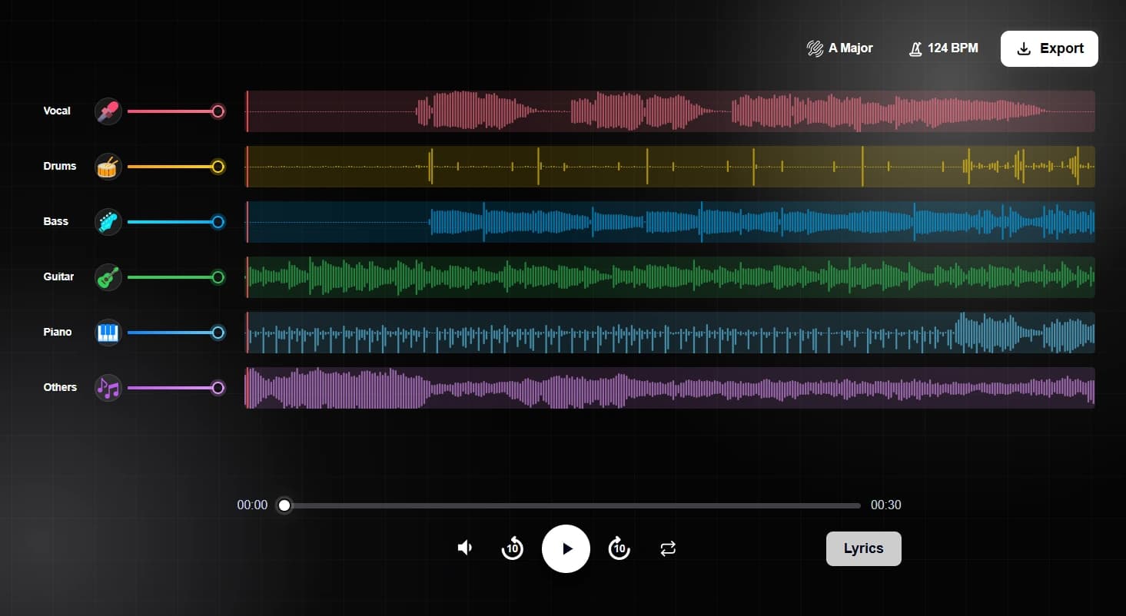Click the Piano track label
This screenshot has height=616, width=1126.
pyautogui.click(x=58, y=332)
